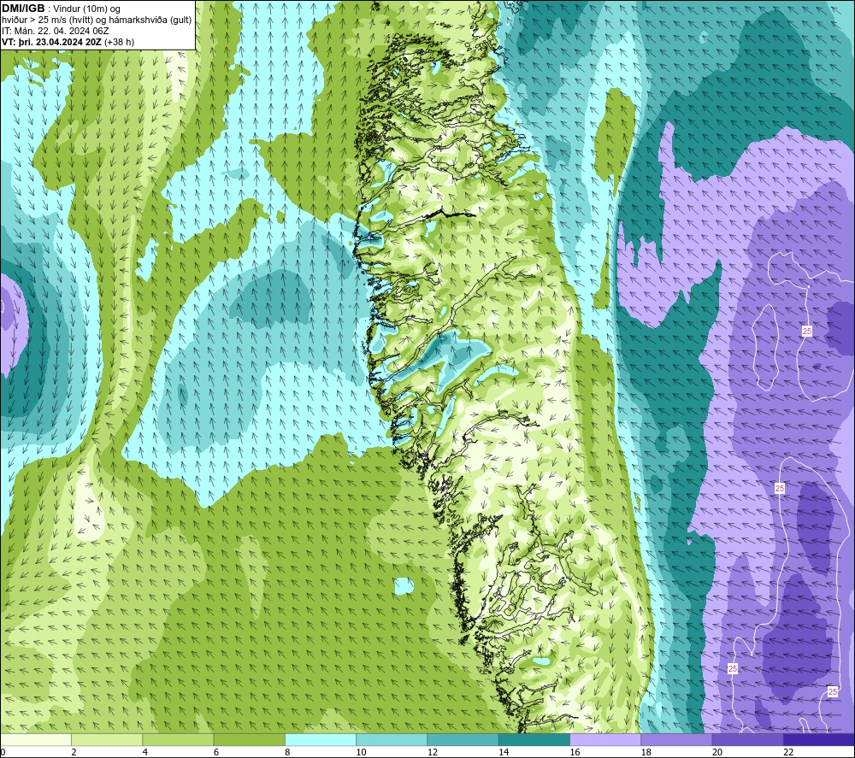Click the legend scale value 18

(x=646, y=753)
